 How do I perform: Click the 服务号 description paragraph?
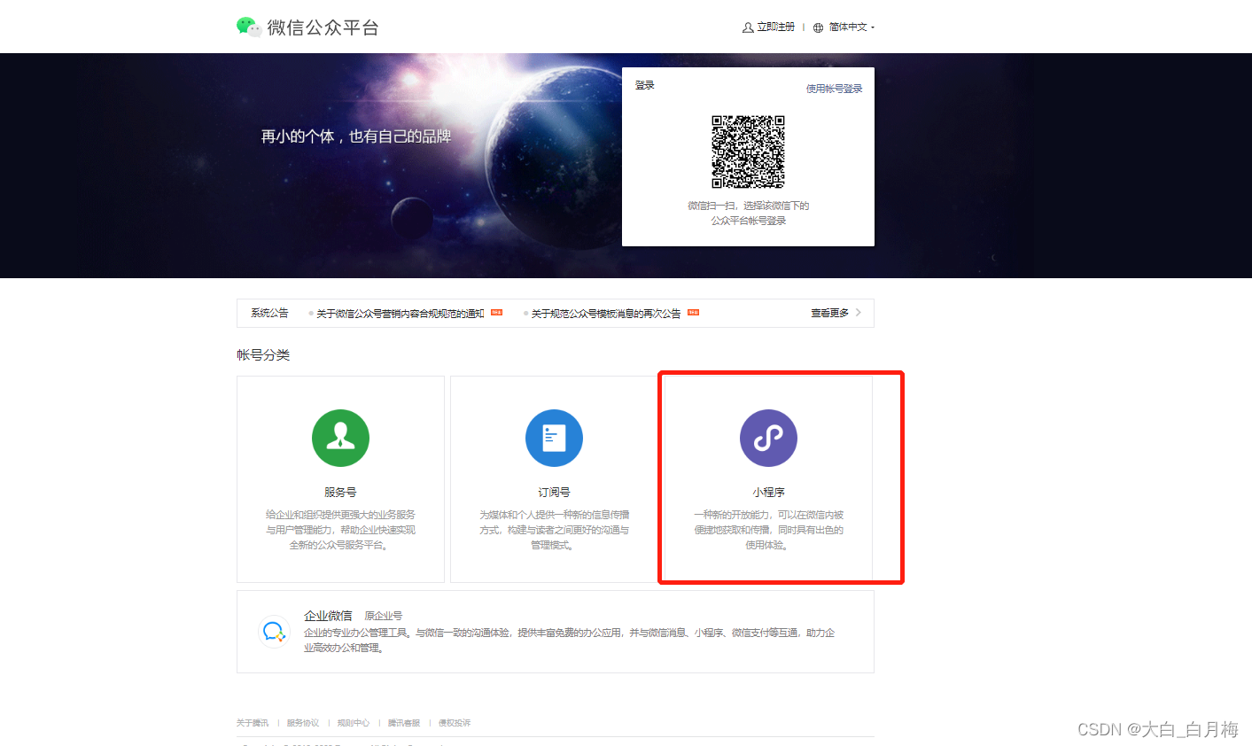click(x=340, y=530)
